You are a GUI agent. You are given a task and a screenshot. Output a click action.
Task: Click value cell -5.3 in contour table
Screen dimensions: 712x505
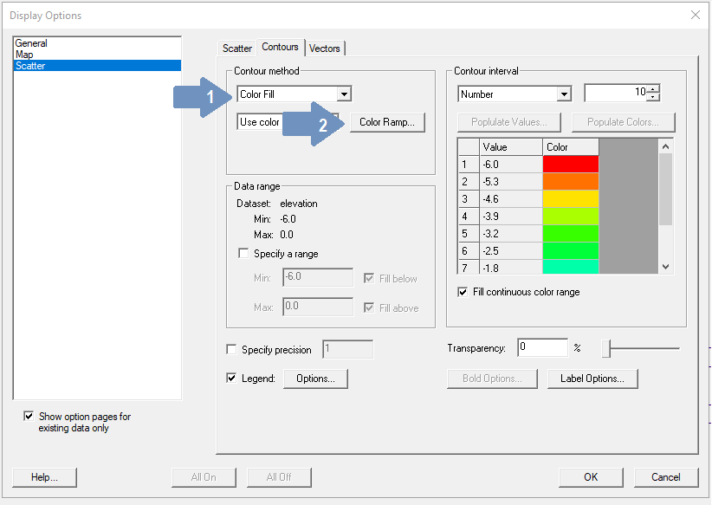[x=511, y=182]
